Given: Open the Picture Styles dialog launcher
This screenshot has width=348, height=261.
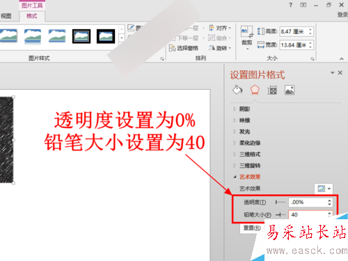Looking at the screenshot, I should pyautogui.click(x=162, y=59).
